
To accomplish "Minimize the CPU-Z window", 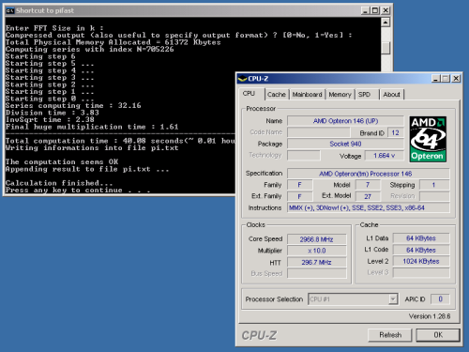I will (x=436, y=79).
